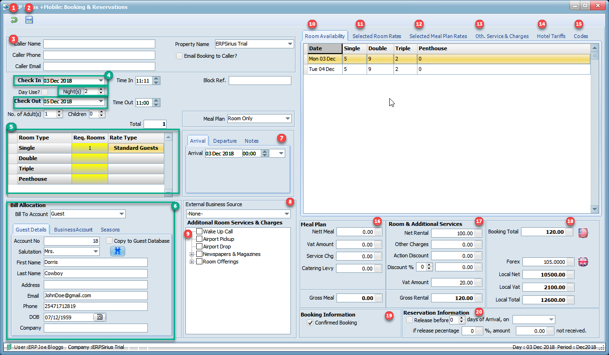
Task: Enable Email Booking to Caller checkbox
Action: tap(179, 56)
